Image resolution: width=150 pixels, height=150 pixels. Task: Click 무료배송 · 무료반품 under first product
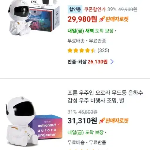(x=87, y=41)
